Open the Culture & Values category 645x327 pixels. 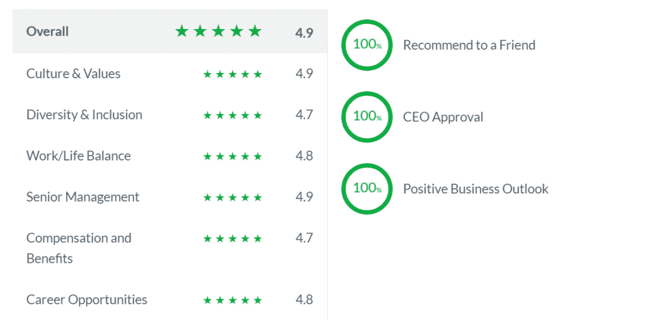pyautogui.click(x=73, y=74)
